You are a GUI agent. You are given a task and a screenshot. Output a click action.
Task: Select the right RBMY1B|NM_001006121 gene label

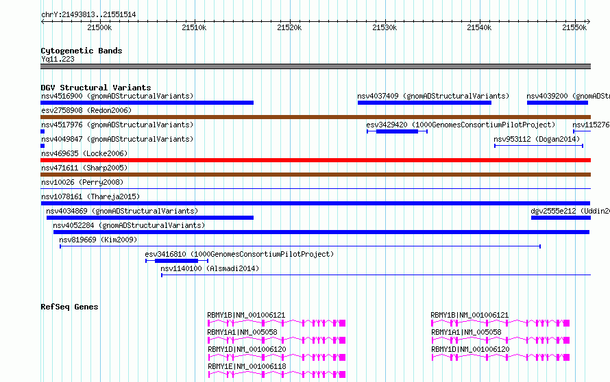469,315
